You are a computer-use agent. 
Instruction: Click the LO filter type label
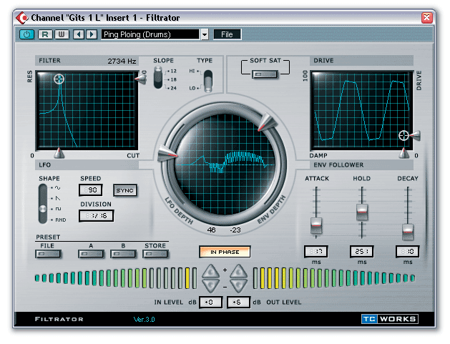click(192, 88)
